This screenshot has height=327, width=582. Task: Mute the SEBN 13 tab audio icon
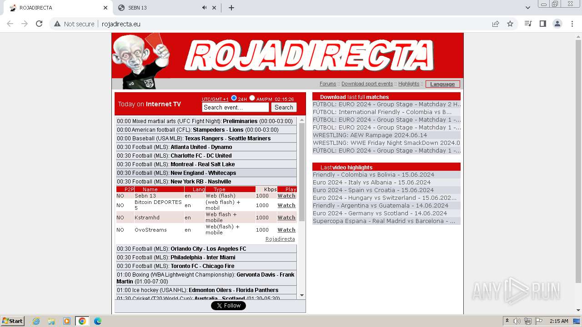[204, 8]
